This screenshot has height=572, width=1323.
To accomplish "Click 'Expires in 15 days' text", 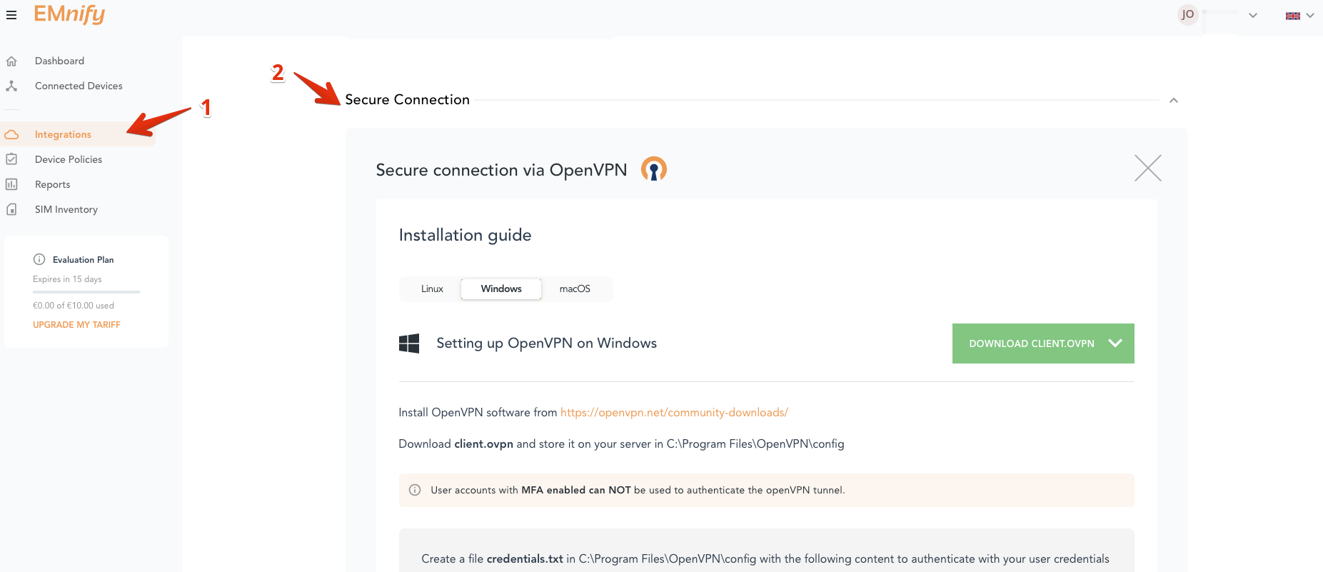I will coord(67,279).
